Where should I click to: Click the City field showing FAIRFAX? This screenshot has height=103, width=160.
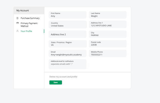(107, 34)
